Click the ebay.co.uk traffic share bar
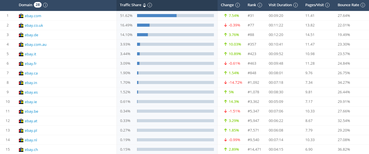The width and height of the screenshot is (369, 154). point(175,25)
